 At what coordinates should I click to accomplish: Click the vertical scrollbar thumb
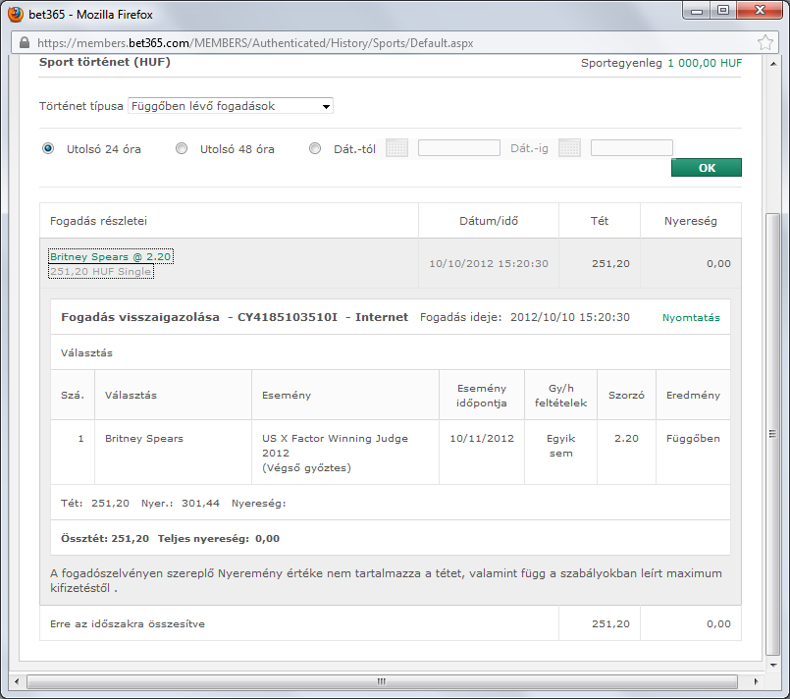(x=773, y=434)
